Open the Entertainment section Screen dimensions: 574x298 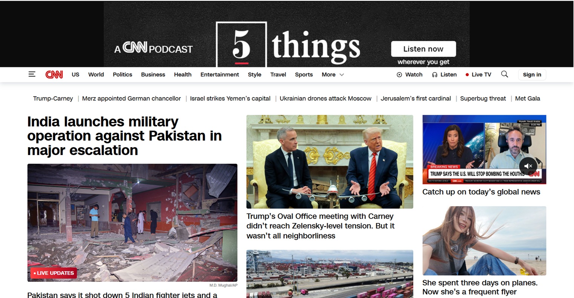[x=219, y=74]
